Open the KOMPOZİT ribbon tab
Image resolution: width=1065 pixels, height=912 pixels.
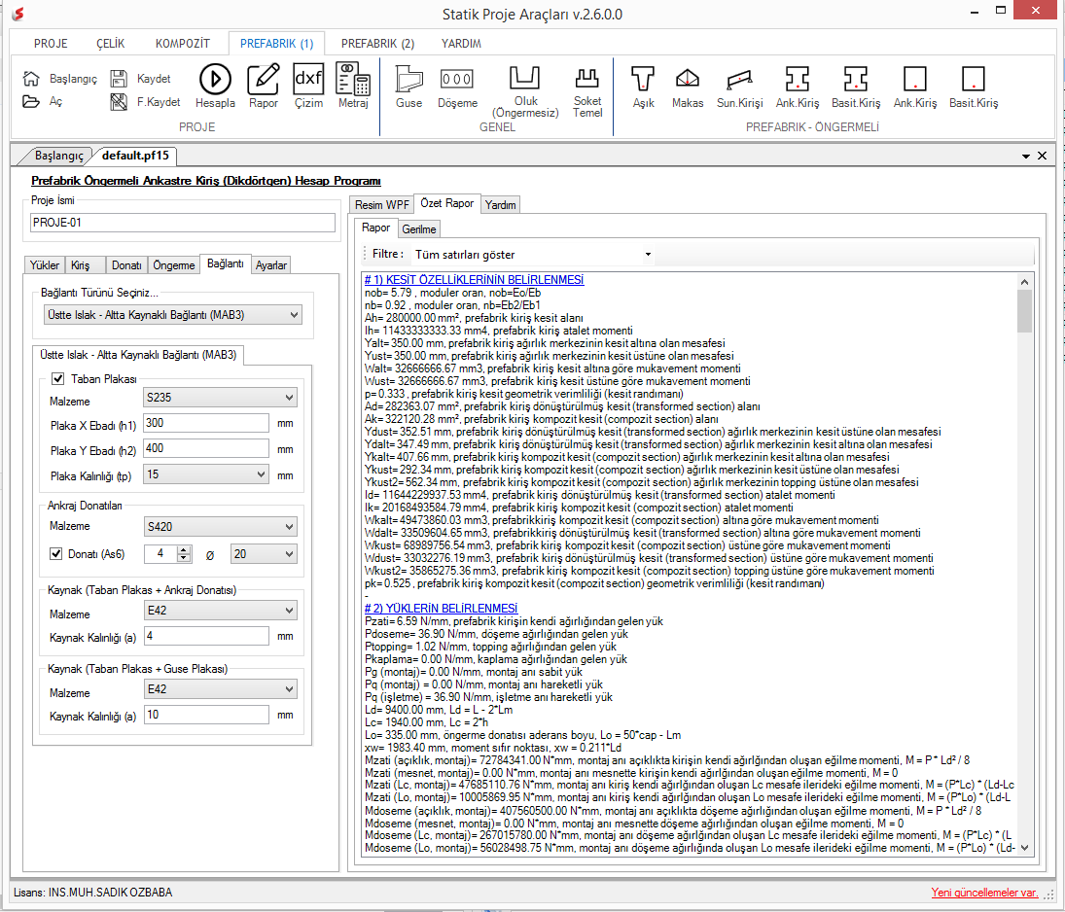tap(183, 44)
